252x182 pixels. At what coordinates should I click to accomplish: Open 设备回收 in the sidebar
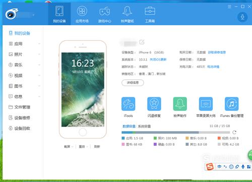pyautogui.click(x=20, y=129)
